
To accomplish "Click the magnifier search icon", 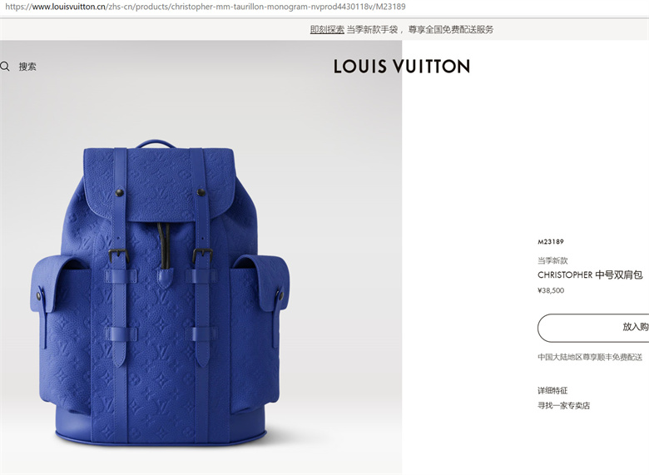I will pos(5,67).
